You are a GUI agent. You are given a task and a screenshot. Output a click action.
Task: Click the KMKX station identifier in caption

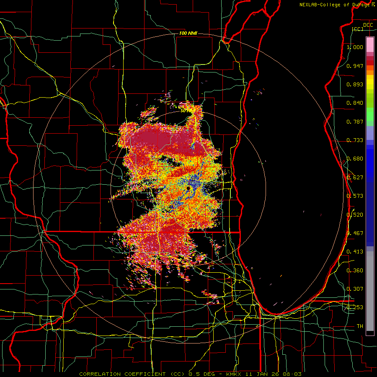pyautogui.click(x=233, y=374)
